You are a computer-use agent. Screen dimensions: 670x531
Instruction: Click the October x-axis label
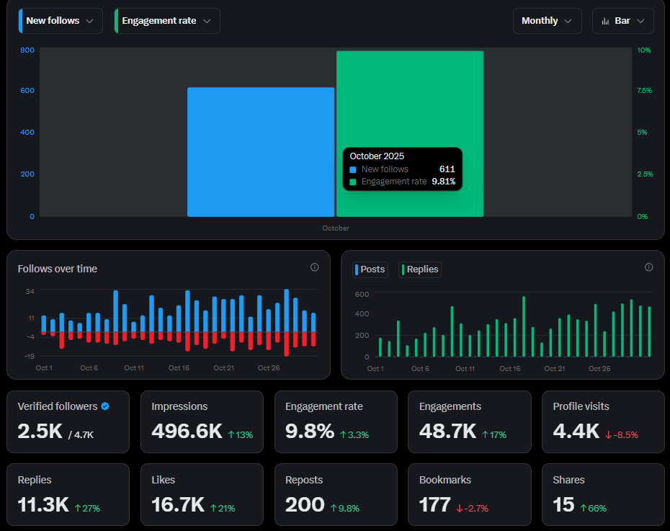(336, 228)
